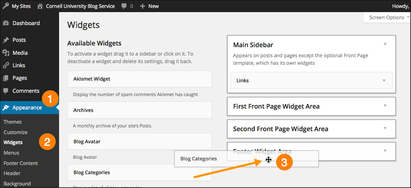The height and width of the screenshot is (188, 411).
Task: Open Header submenu item
Action: coord(12,173)
